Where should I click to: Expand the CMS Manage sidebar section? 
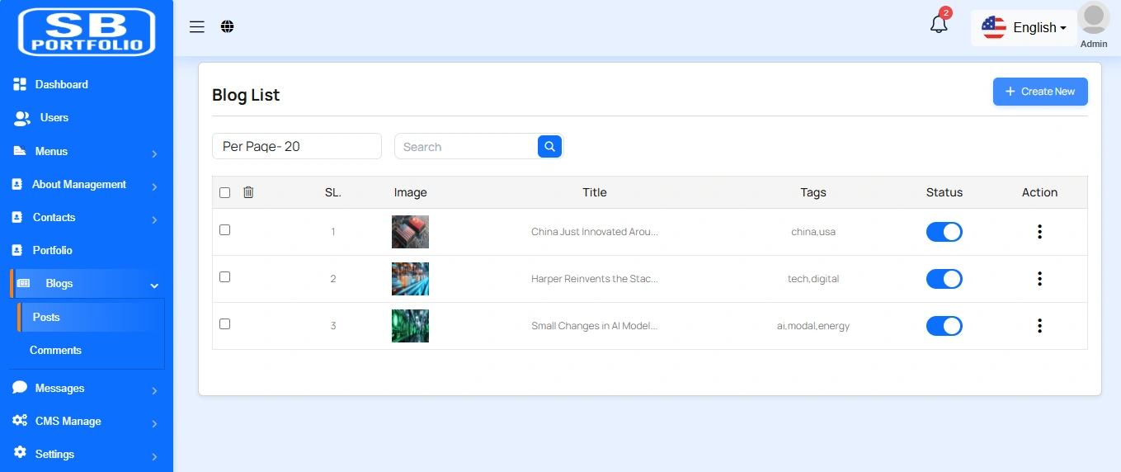click(82, 421)
